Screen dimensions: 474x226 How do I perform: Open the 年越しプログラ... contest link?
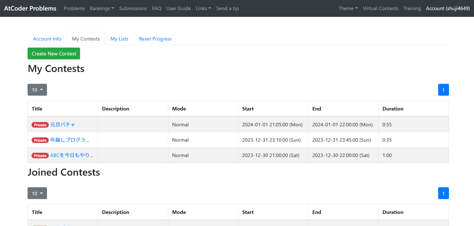[x=69, y=140]
